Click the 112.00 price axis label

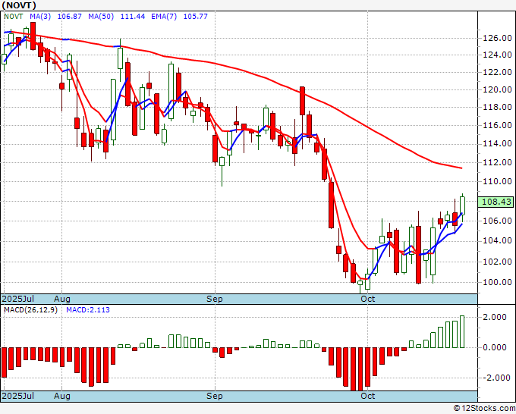click(497, 162)
